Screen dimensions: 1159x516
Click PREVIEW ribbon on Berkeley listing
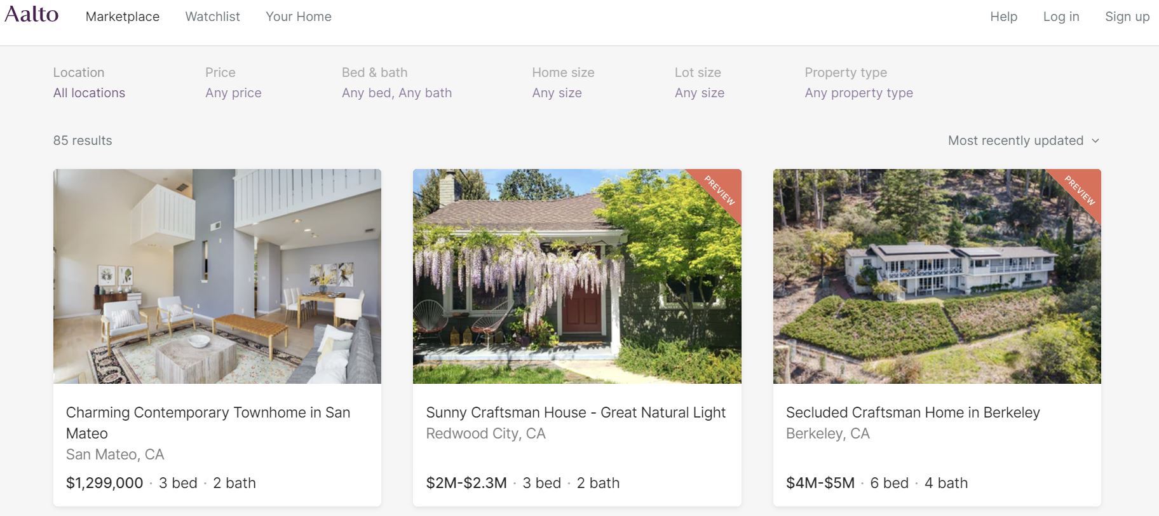coord(1080,190)
